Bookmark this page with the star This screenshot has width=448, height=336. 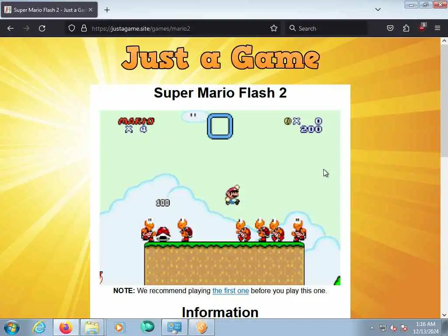pyautogui.click(x=274, y=28)
